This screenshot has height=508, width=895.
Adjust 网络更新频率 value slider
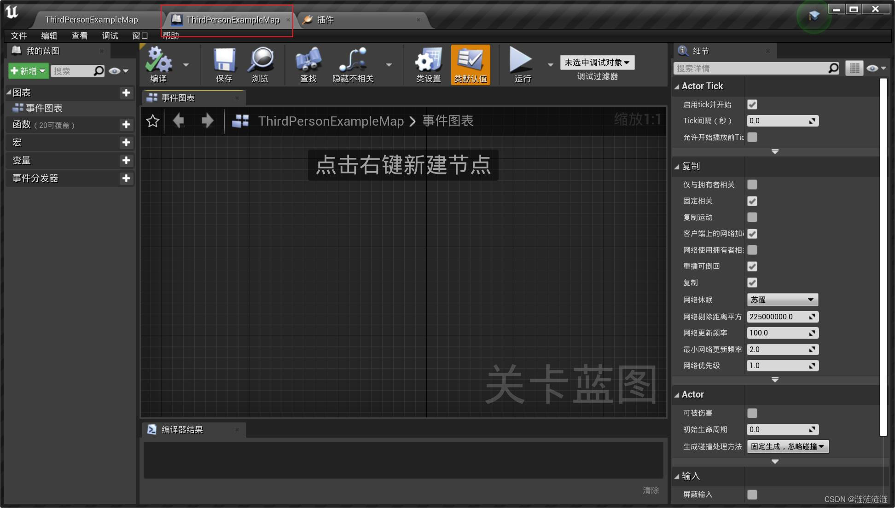pos(782,333)
